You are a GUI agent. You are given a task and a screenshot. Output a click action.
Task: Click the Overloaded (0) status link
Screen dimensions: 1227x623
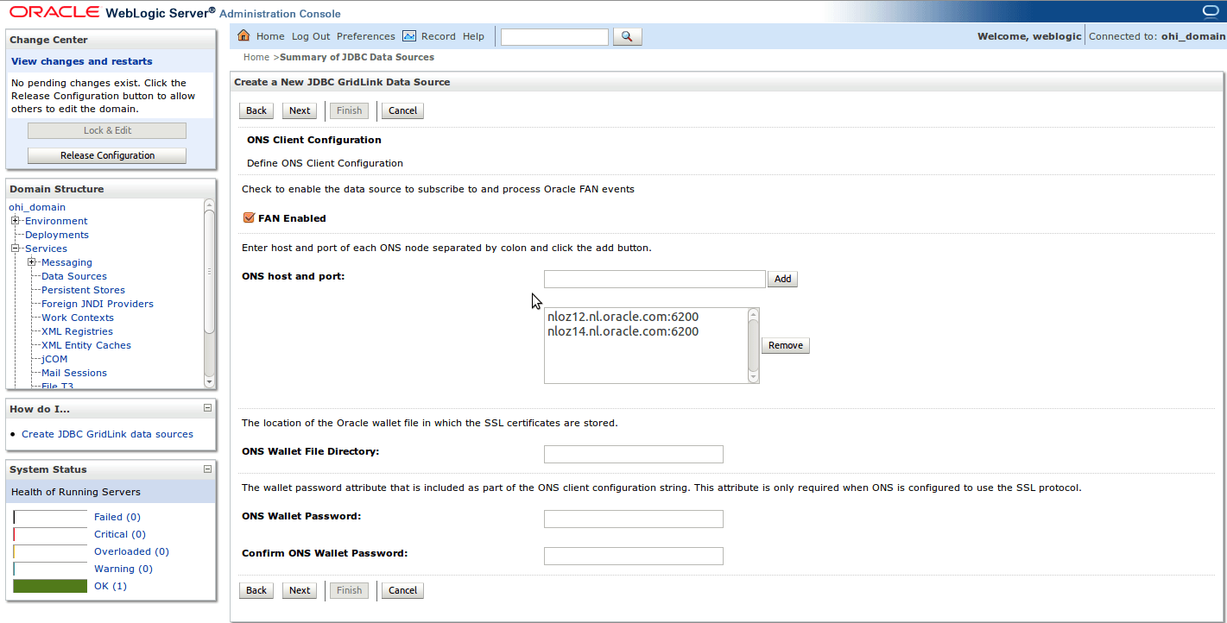(131, 551)
